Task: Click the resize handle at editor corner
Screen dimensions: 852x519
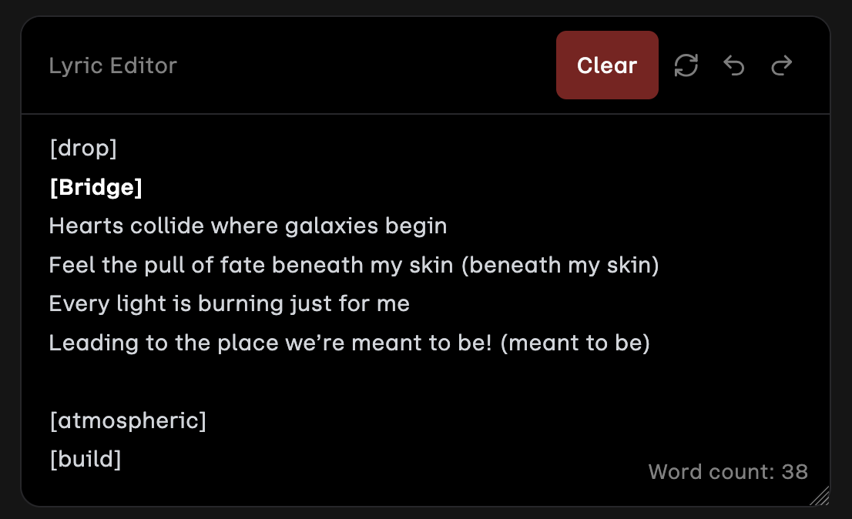Action: tap(820, 496)
